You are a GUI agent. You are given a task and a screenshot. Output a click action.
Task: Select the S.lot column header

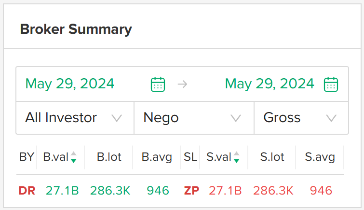pyautogui.click(x=272, y=157)
